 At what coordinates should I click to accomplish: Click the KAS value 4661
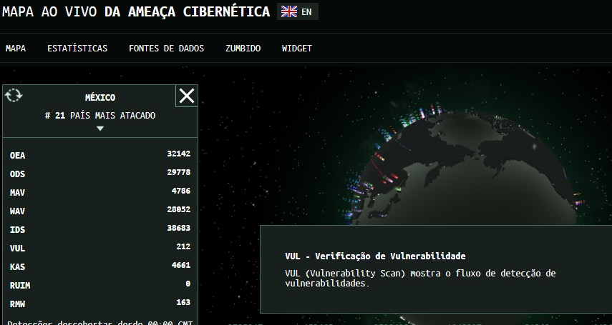(181, 265)
